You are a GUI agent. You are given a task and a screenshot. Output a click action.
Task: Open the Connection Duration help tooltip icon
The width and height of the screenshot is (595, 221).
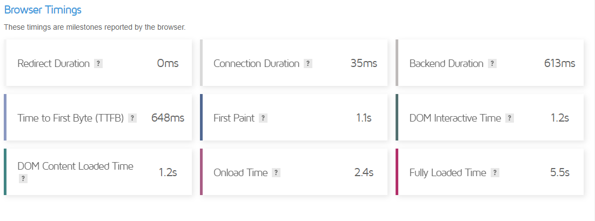click(307, 64)
